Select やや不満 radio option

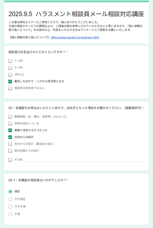10,207
